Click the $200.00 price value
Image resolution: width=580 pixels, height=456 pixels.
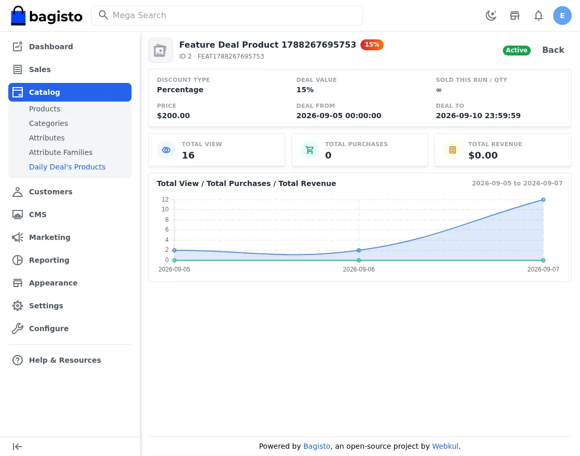click(173, 116)
